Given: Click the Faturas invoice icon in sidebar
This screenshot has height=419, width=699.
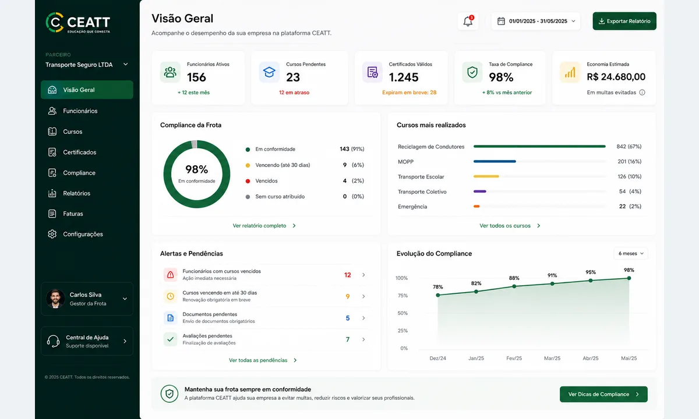Looking at the screenshot, I should [x=52, y=214].
